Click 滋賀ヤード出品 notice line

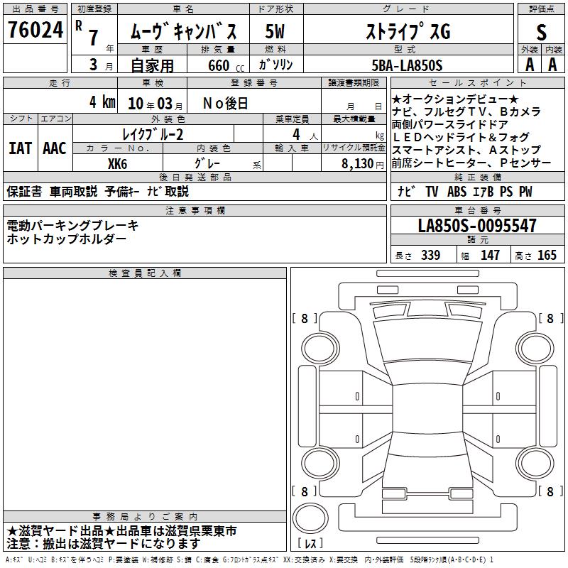[x=121, y=531]
